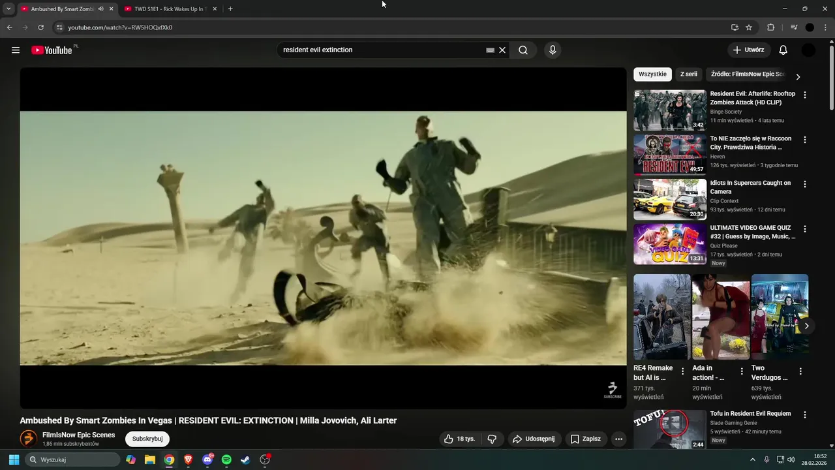Image resolution: width=835 pixels, height=470 pixels.
Task: Open tab search dropdown in tab strip
Action: coord(8,9)
